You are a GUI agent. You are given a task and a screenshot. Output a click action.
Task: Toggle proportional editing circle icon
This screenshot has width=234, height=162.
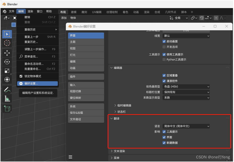(x=216, y=18)
